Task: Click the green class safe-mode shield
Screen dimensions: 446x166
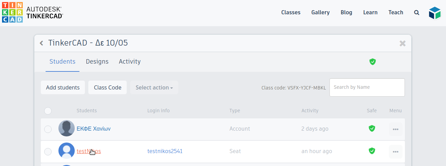Action: click(373, 62)
